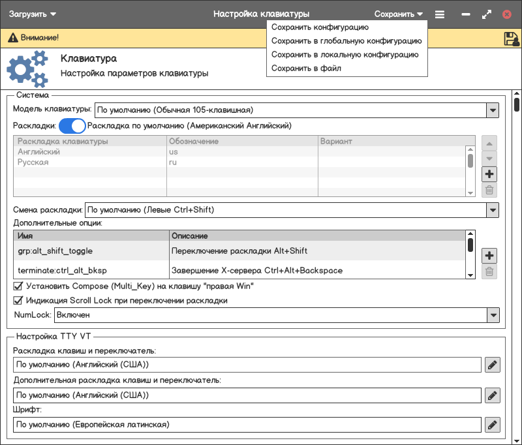This screenshot has height=445, width=522.
Task: Edit the TTY font with pencil icon
Action: click(x=493, y=425)
